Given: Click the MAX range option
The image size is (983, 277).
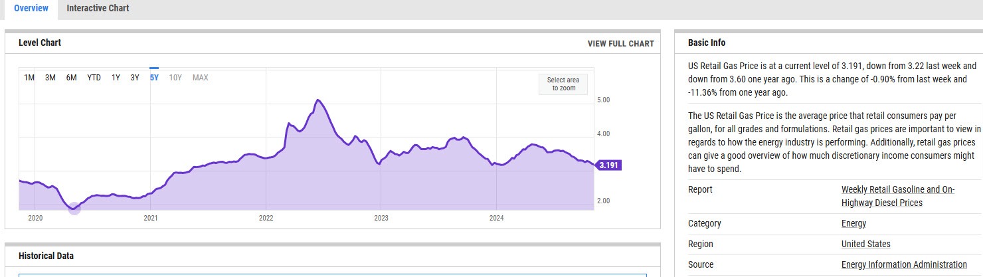Looking at the screenshot, I should 200,78.
